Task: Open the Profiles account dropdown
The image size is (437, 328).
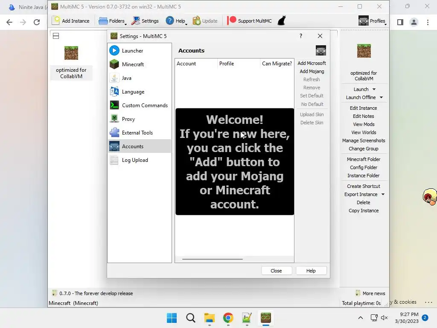Action: tap(372, 21)
